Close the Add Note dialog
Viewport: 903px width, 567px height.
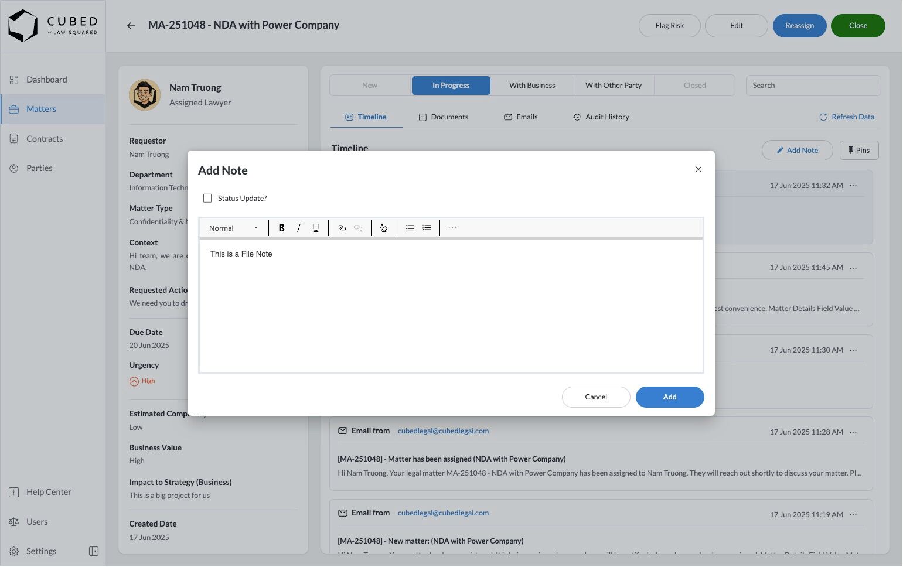[x=698, y=169]
